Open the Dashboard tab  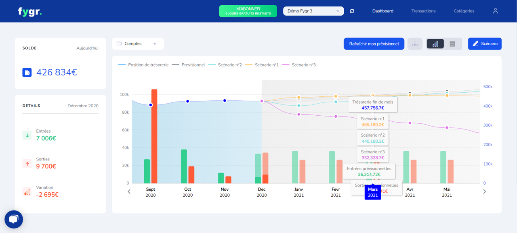[383, 11]
